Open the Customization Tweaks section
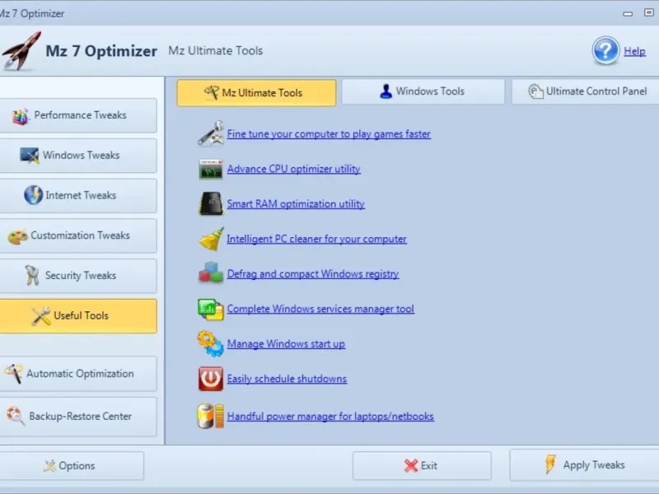 (78, 235)
